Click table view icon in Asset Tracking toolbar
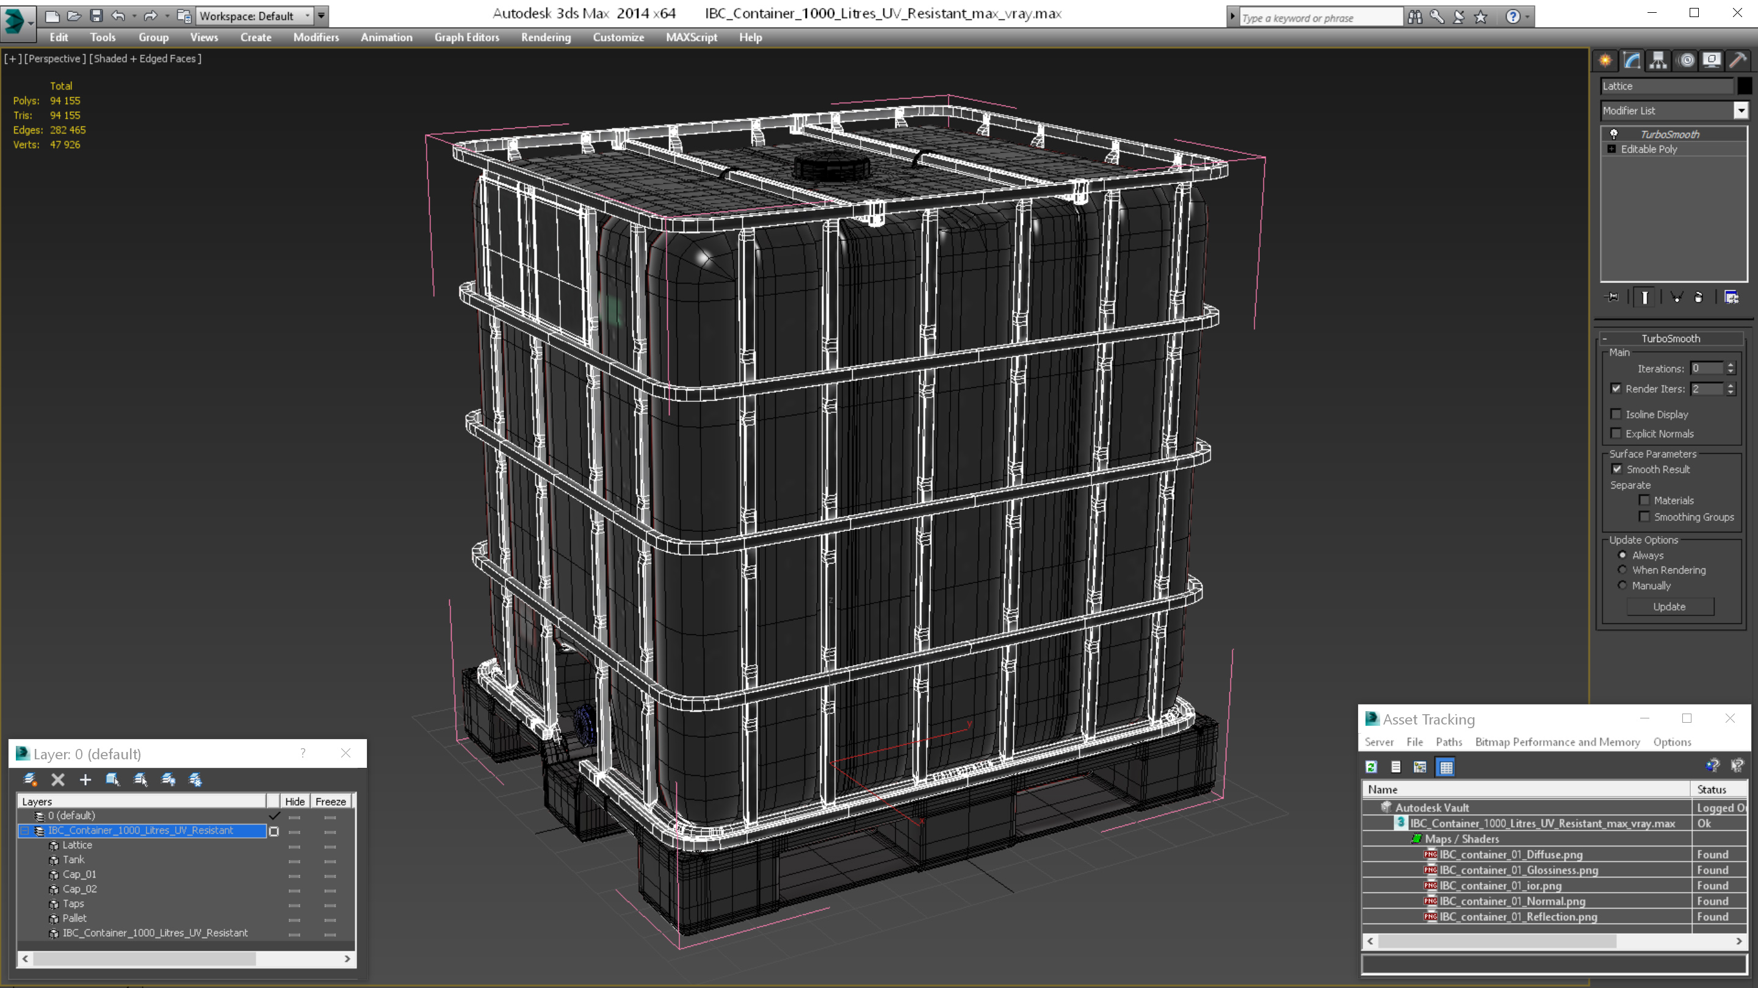The height and width of the screenshot is (988, 1758). click(1445, 767)
